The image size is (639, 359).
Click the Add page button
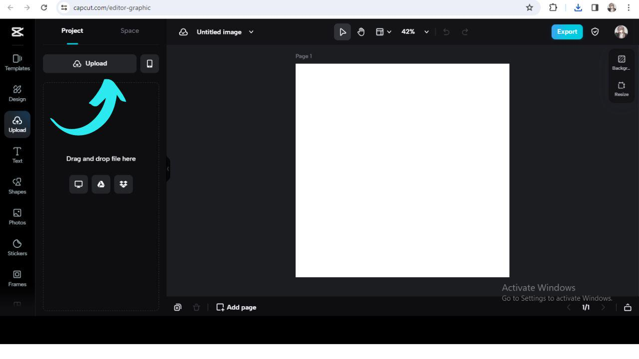pos(236,307)
